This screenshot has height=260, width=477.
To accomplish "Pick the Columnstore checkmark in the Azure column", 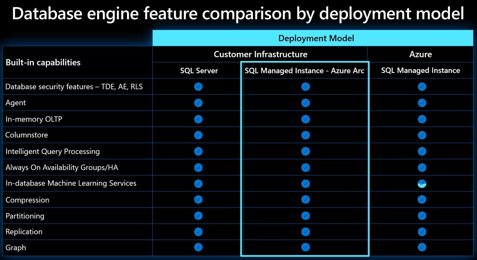I will [x=422, y=135].
